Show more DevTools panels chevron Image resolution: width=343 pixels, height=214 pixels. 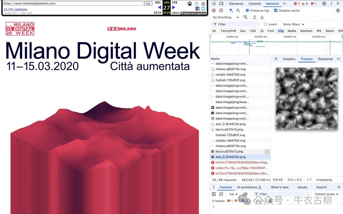[284, 3]
